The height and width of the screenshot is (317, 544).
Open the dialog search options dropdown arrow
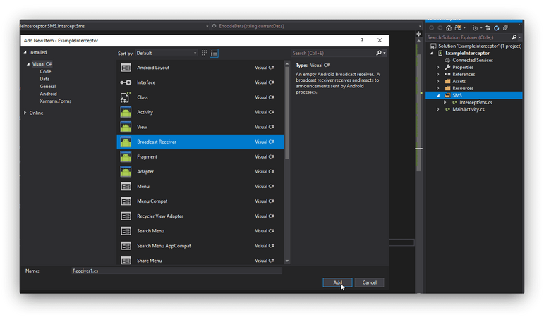coord(385,53)
